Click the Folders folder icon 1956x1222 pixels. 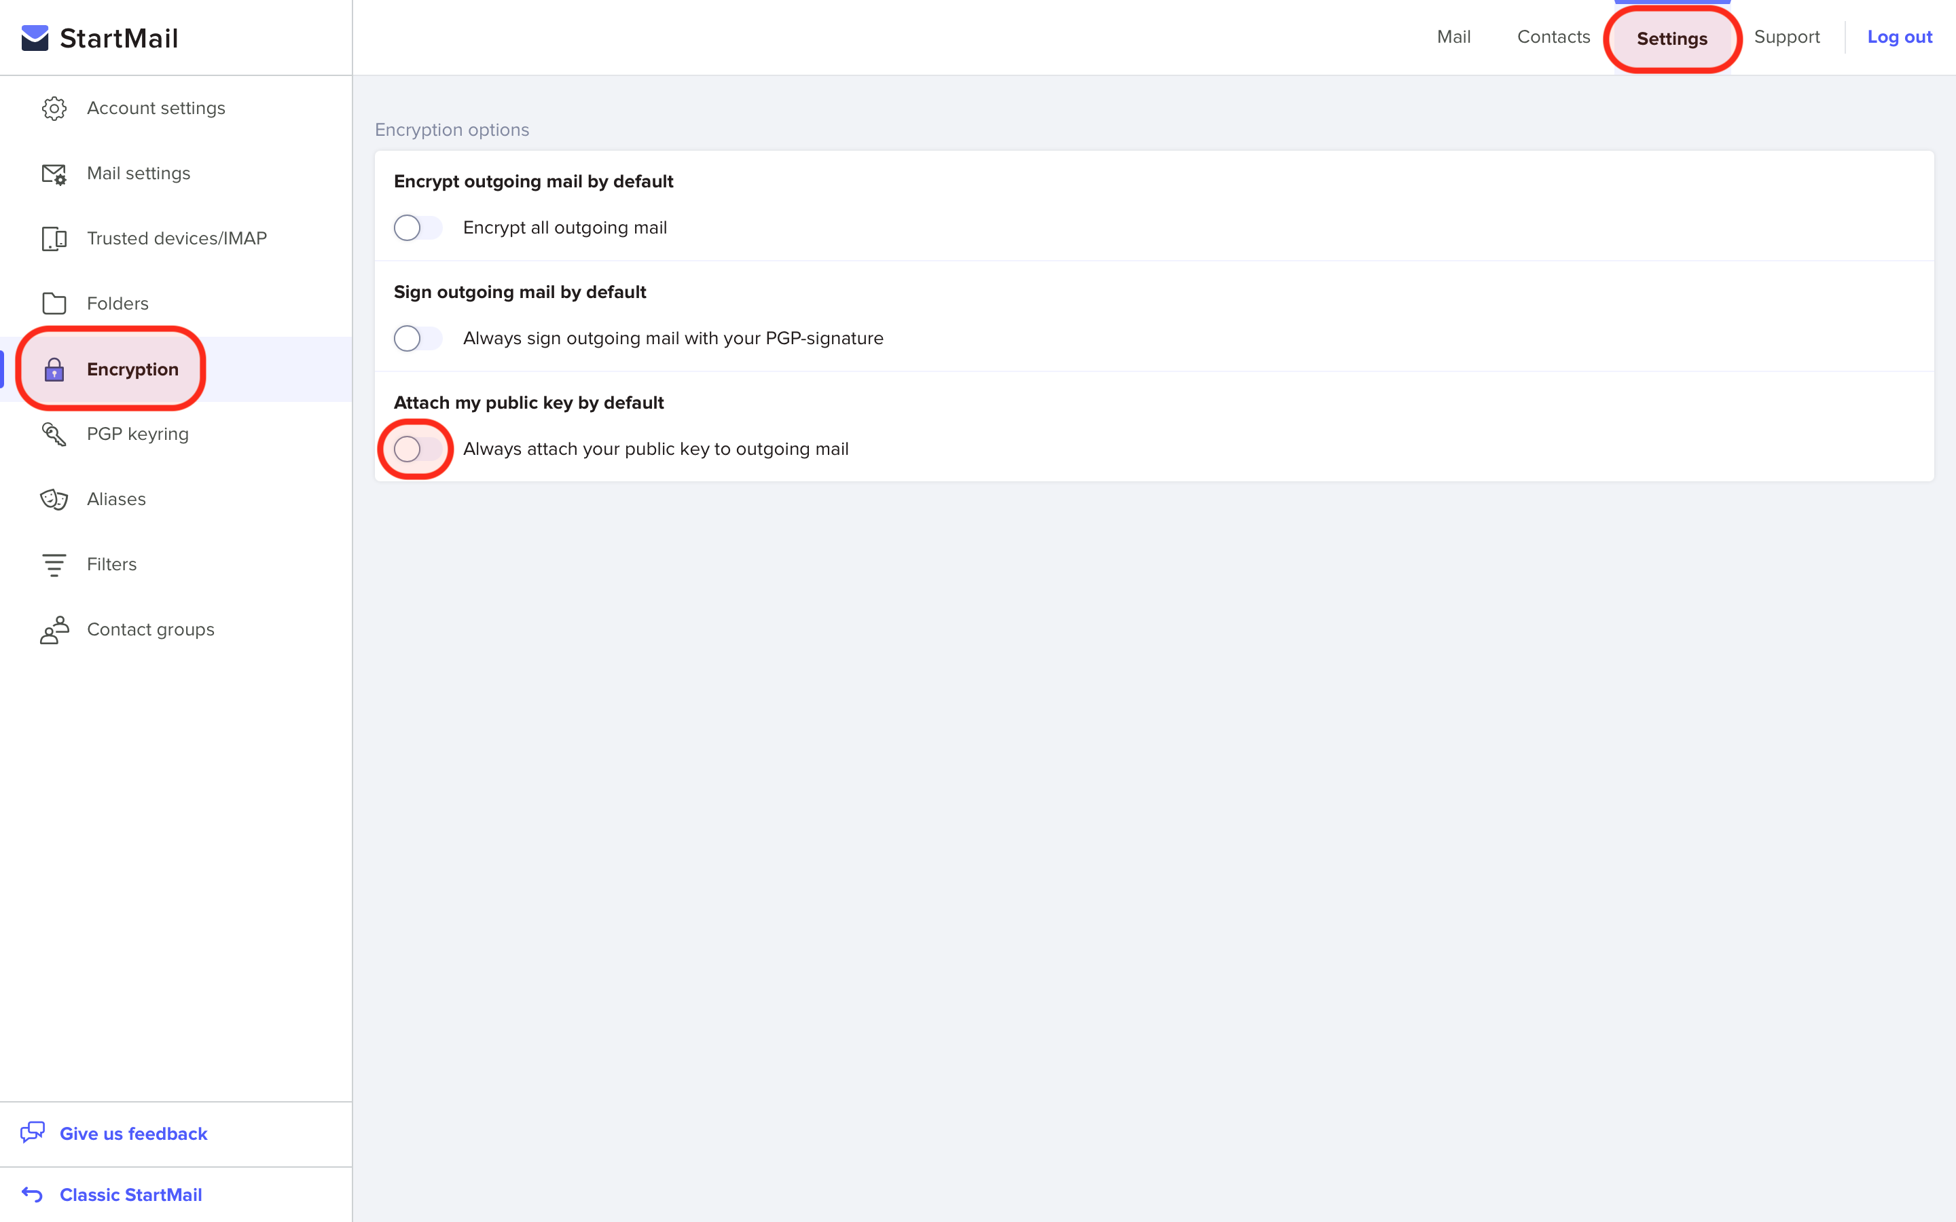point(54,304)
